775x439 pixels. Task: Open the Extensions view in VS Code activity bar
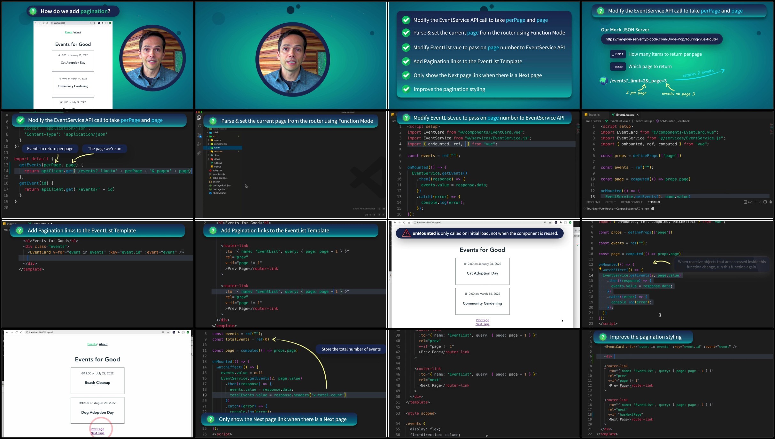pyautogui.click(x=199, y=153)
